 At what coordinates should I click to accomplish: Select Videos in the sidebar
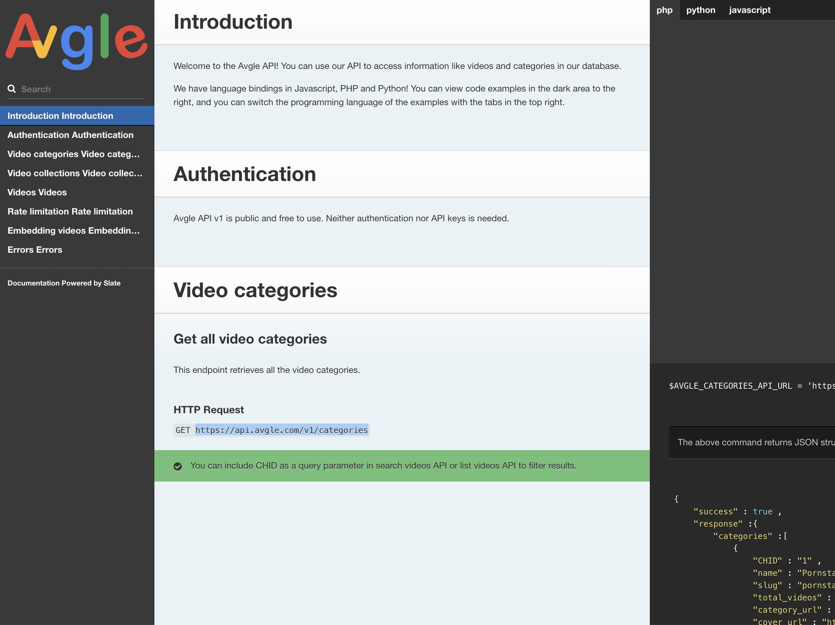(77, 193)
